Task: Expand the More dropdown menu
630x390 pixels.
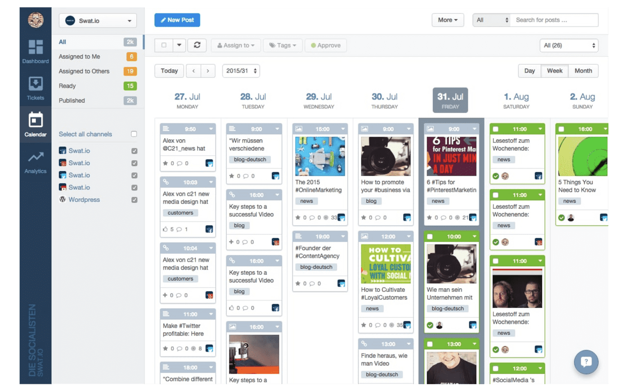Action: (447, 20)
